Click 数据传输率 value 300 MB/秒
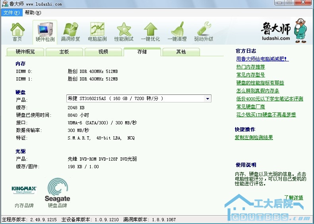Screen dimensions: 314x224 tap(78, 130)
